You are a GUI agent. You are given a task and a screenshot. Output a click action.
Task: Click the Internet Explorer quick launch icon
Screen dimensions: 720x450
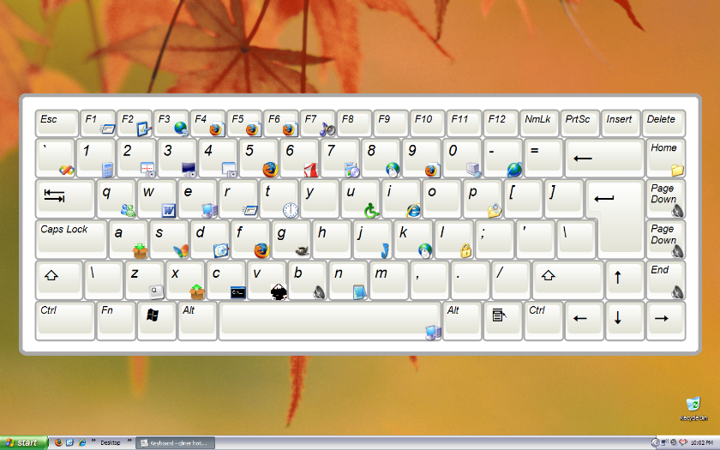tap(81, 442)
